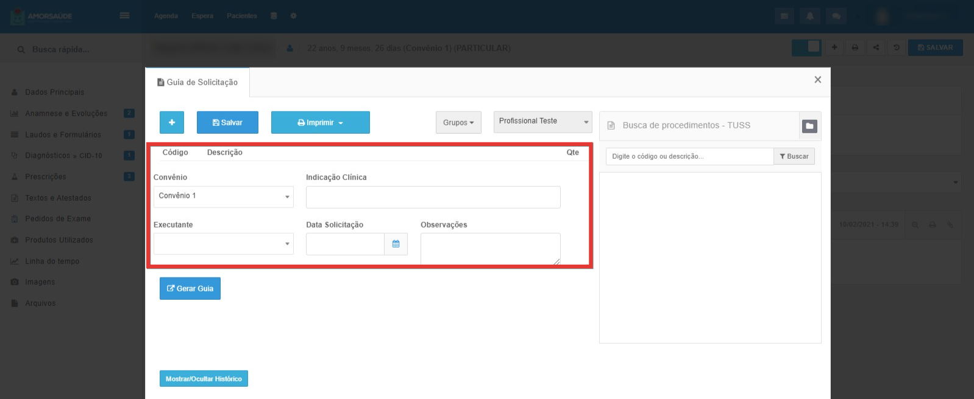
Task: Click the plus icon in the patient header
Action: 834,47
